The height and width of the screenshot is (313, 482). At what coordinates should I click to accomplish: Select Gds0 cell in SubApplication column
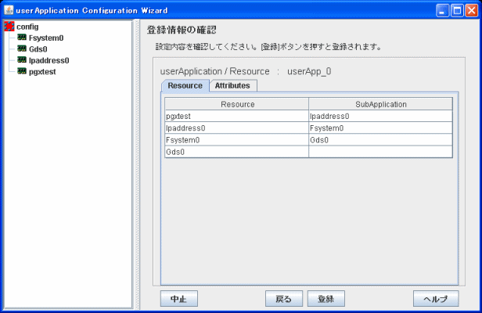pyautogui.click(x=380, y=140)
